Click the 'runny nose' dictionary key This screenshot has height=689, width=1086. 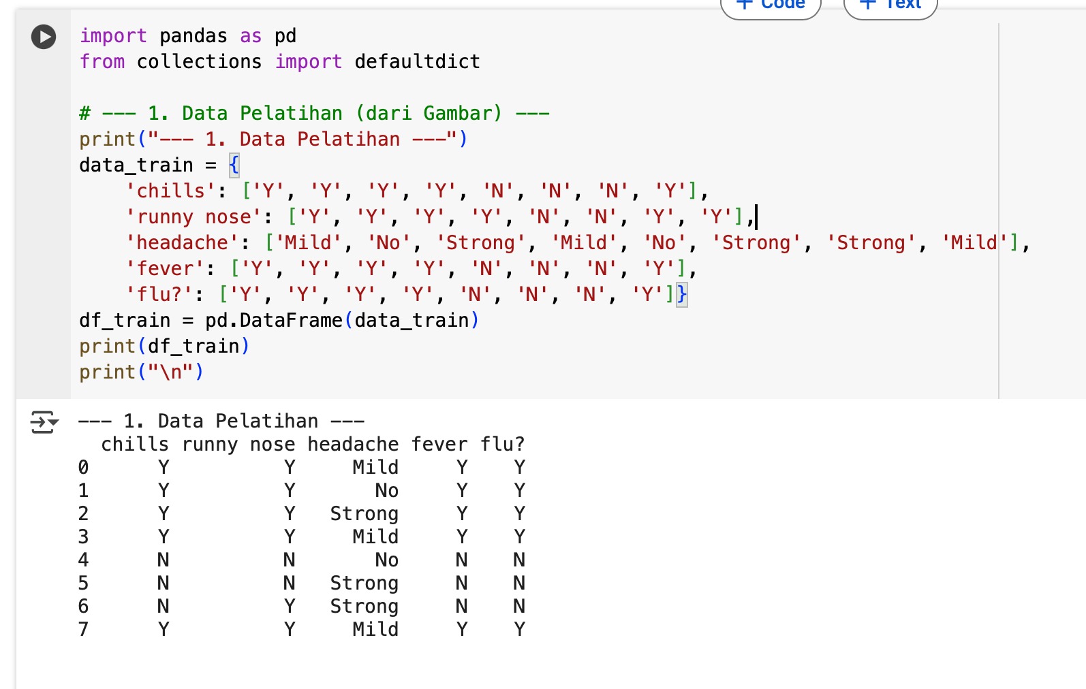tap(194, 217)
